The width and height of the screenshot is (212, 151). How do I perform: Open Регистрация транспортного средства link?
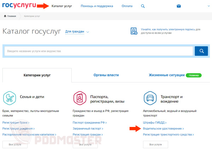click(168, 134)
